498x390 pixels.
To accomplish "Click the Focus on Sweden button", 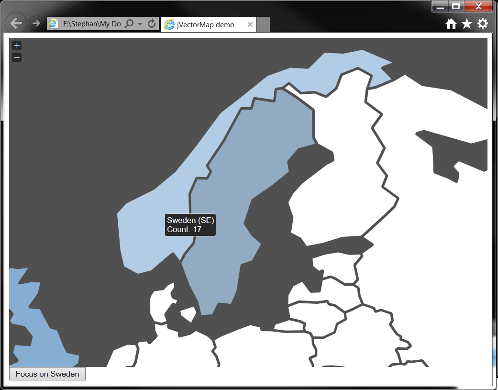I will click(47, 374).
